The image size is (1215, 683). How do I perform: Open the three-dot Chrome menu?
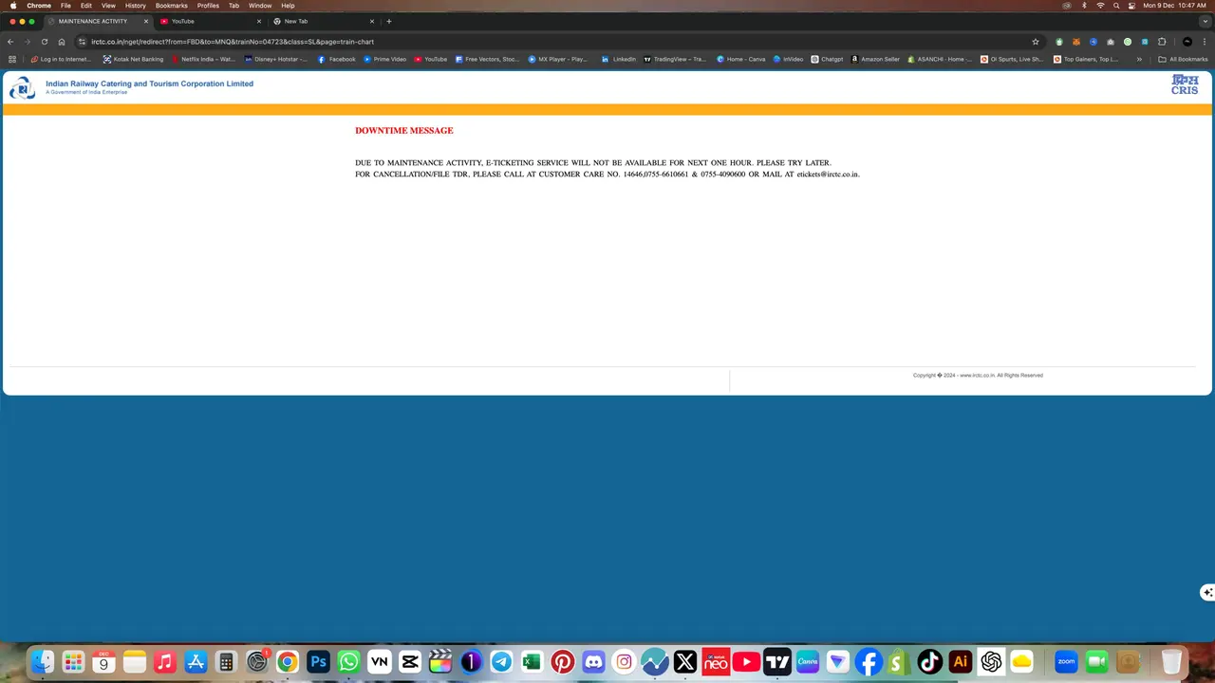click(1204, 42)
